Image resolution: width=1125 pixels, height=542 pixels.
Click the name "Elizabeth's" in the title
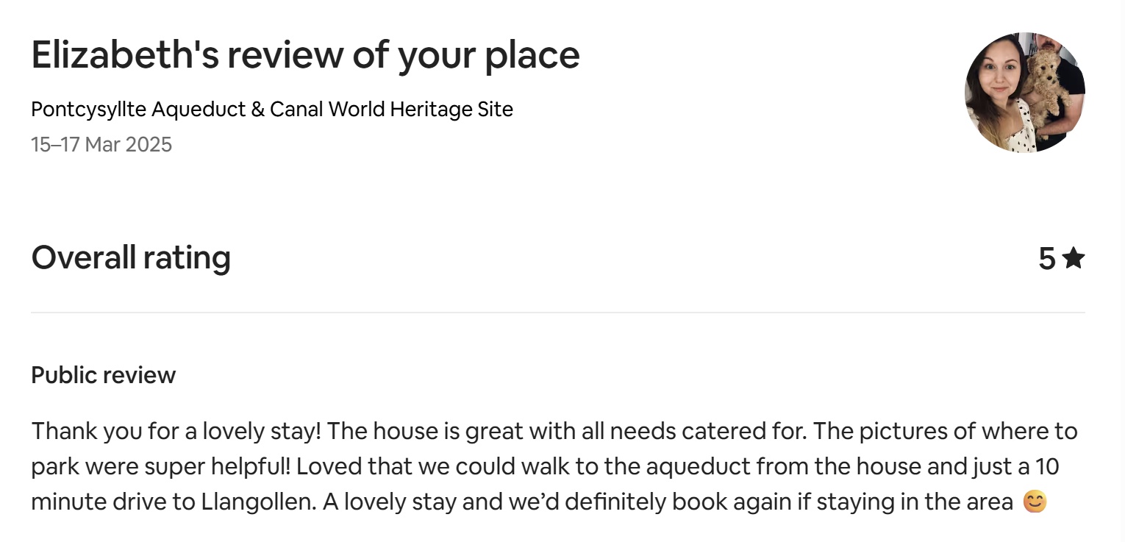(125, 55)
